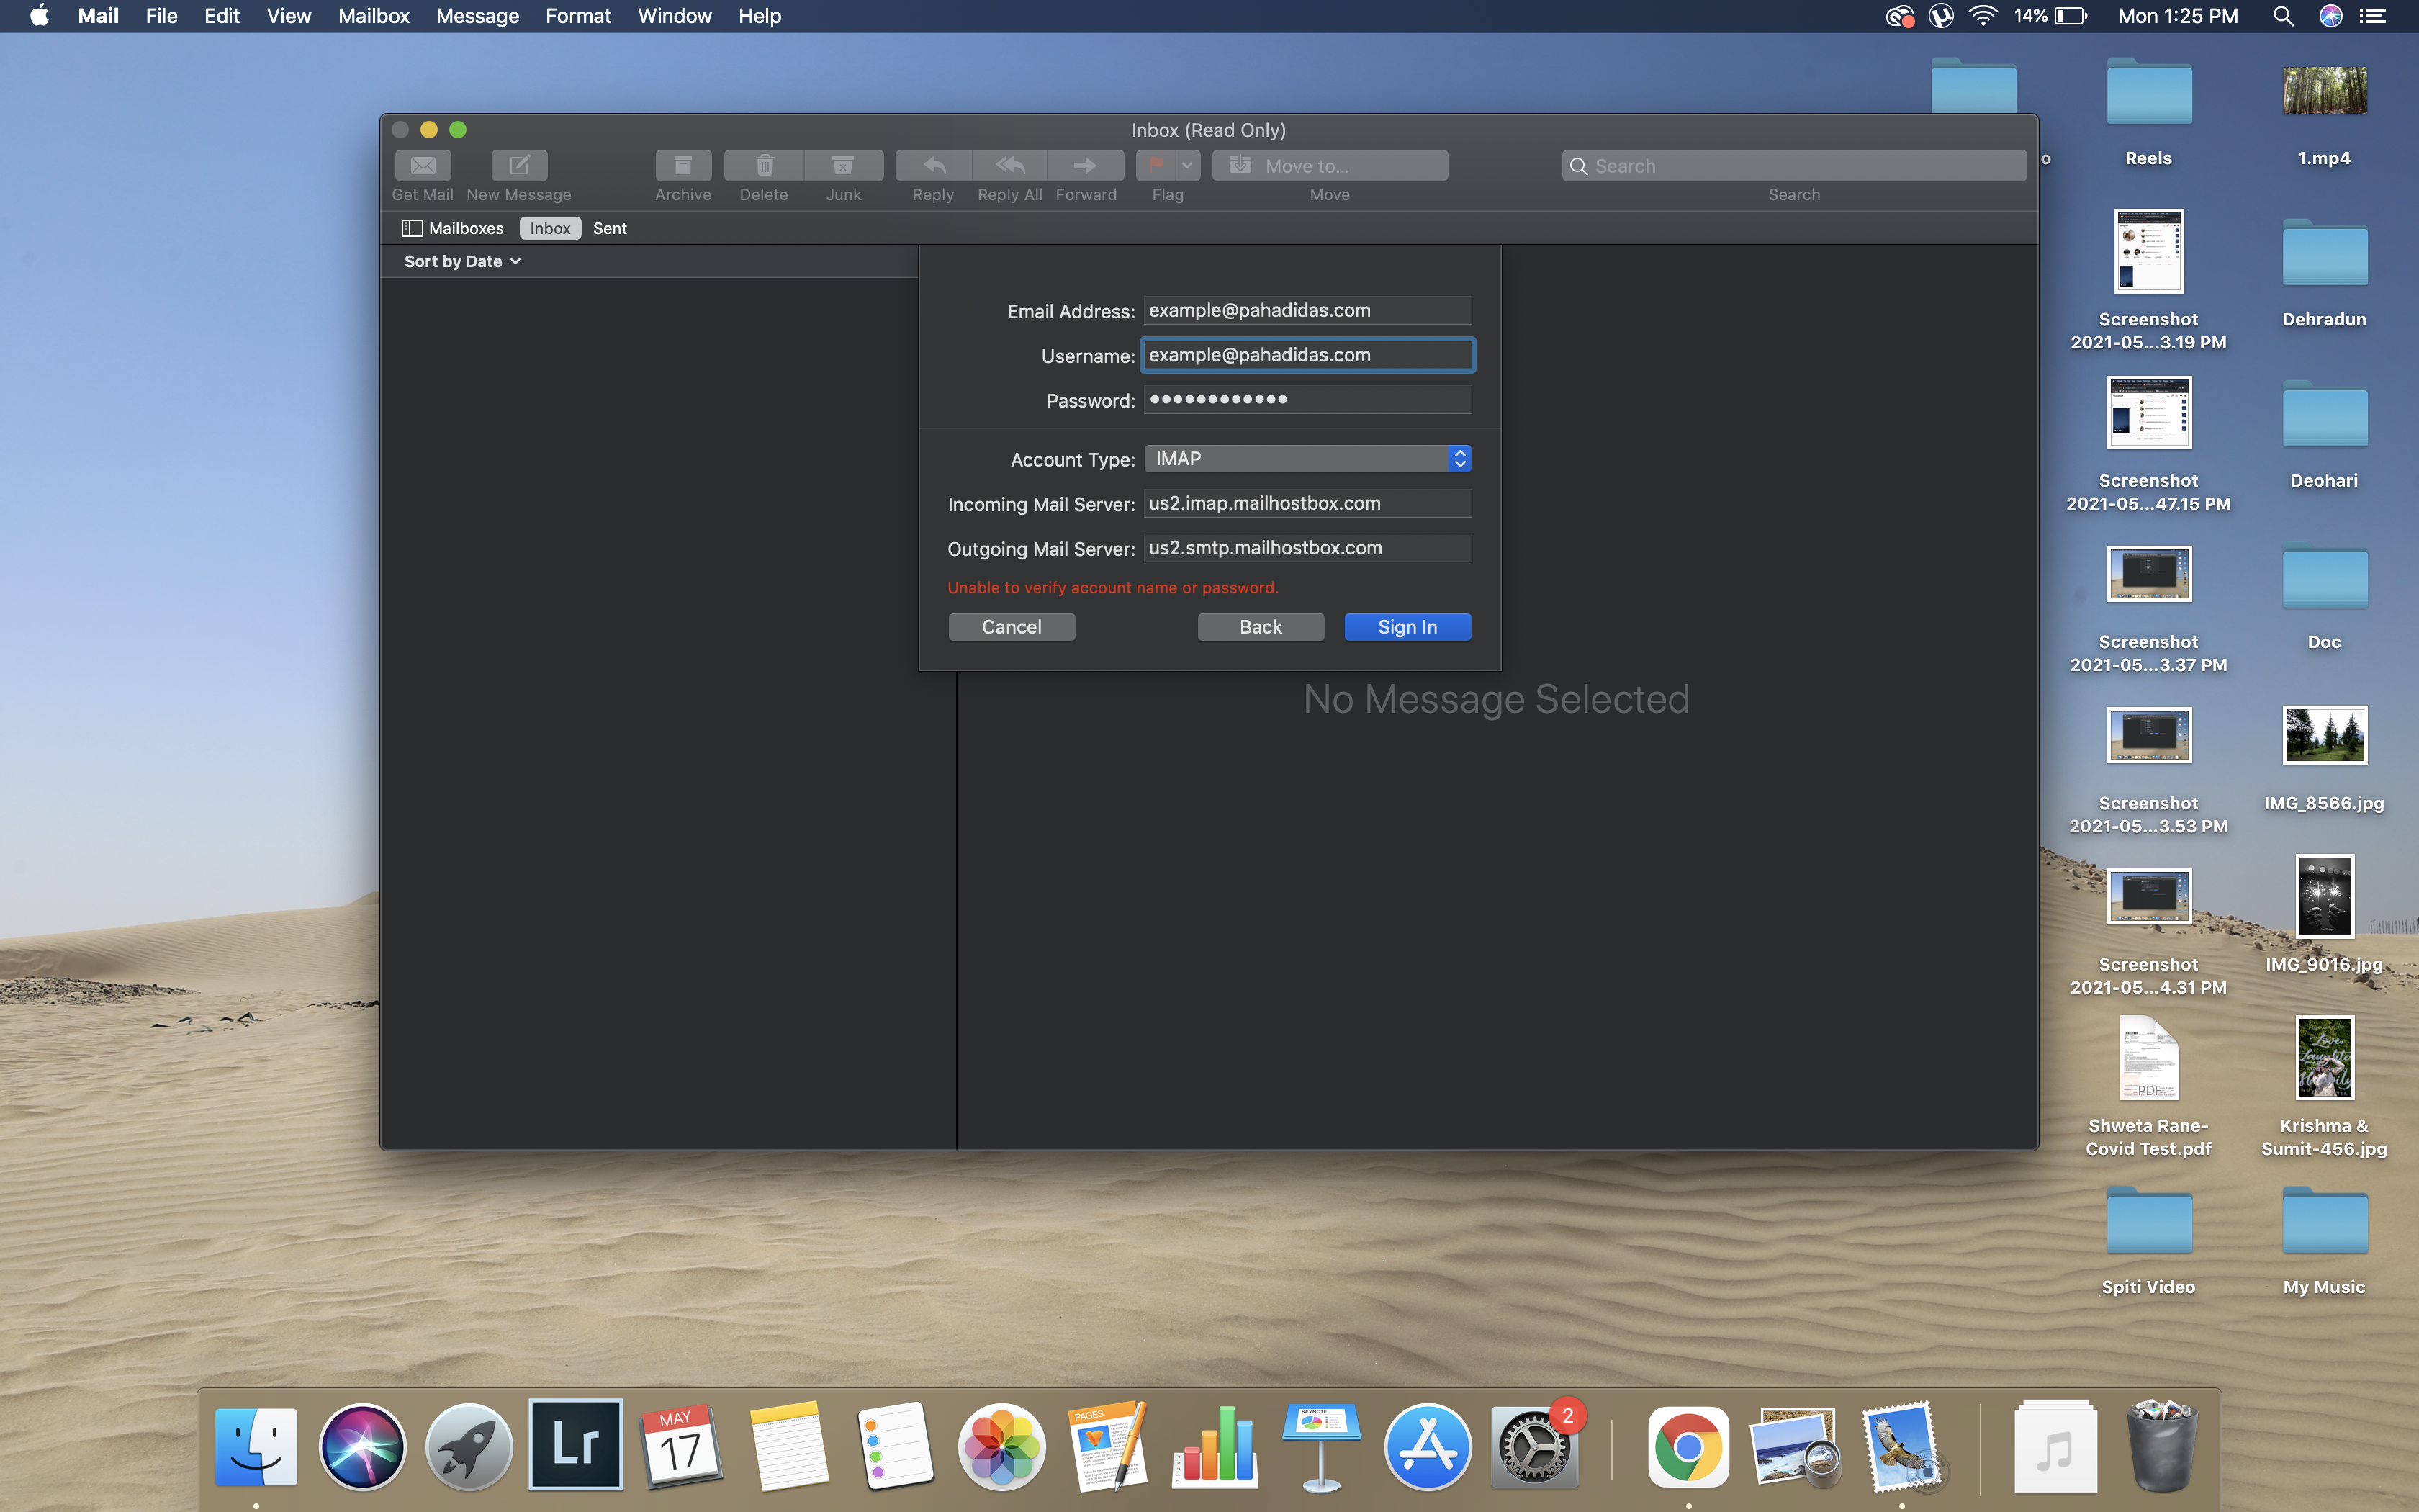The image size is (2419, 1512).
Task: Open the Mailbox menu
Action: coord(374,16)
